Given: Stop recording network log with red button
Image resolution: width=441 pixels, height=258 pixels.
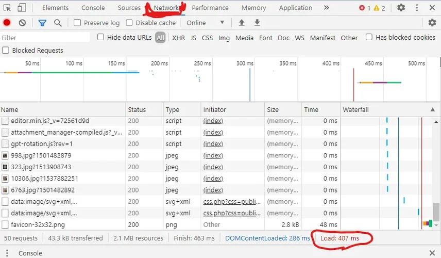Looking at the screenshot, I should (7, 23).
